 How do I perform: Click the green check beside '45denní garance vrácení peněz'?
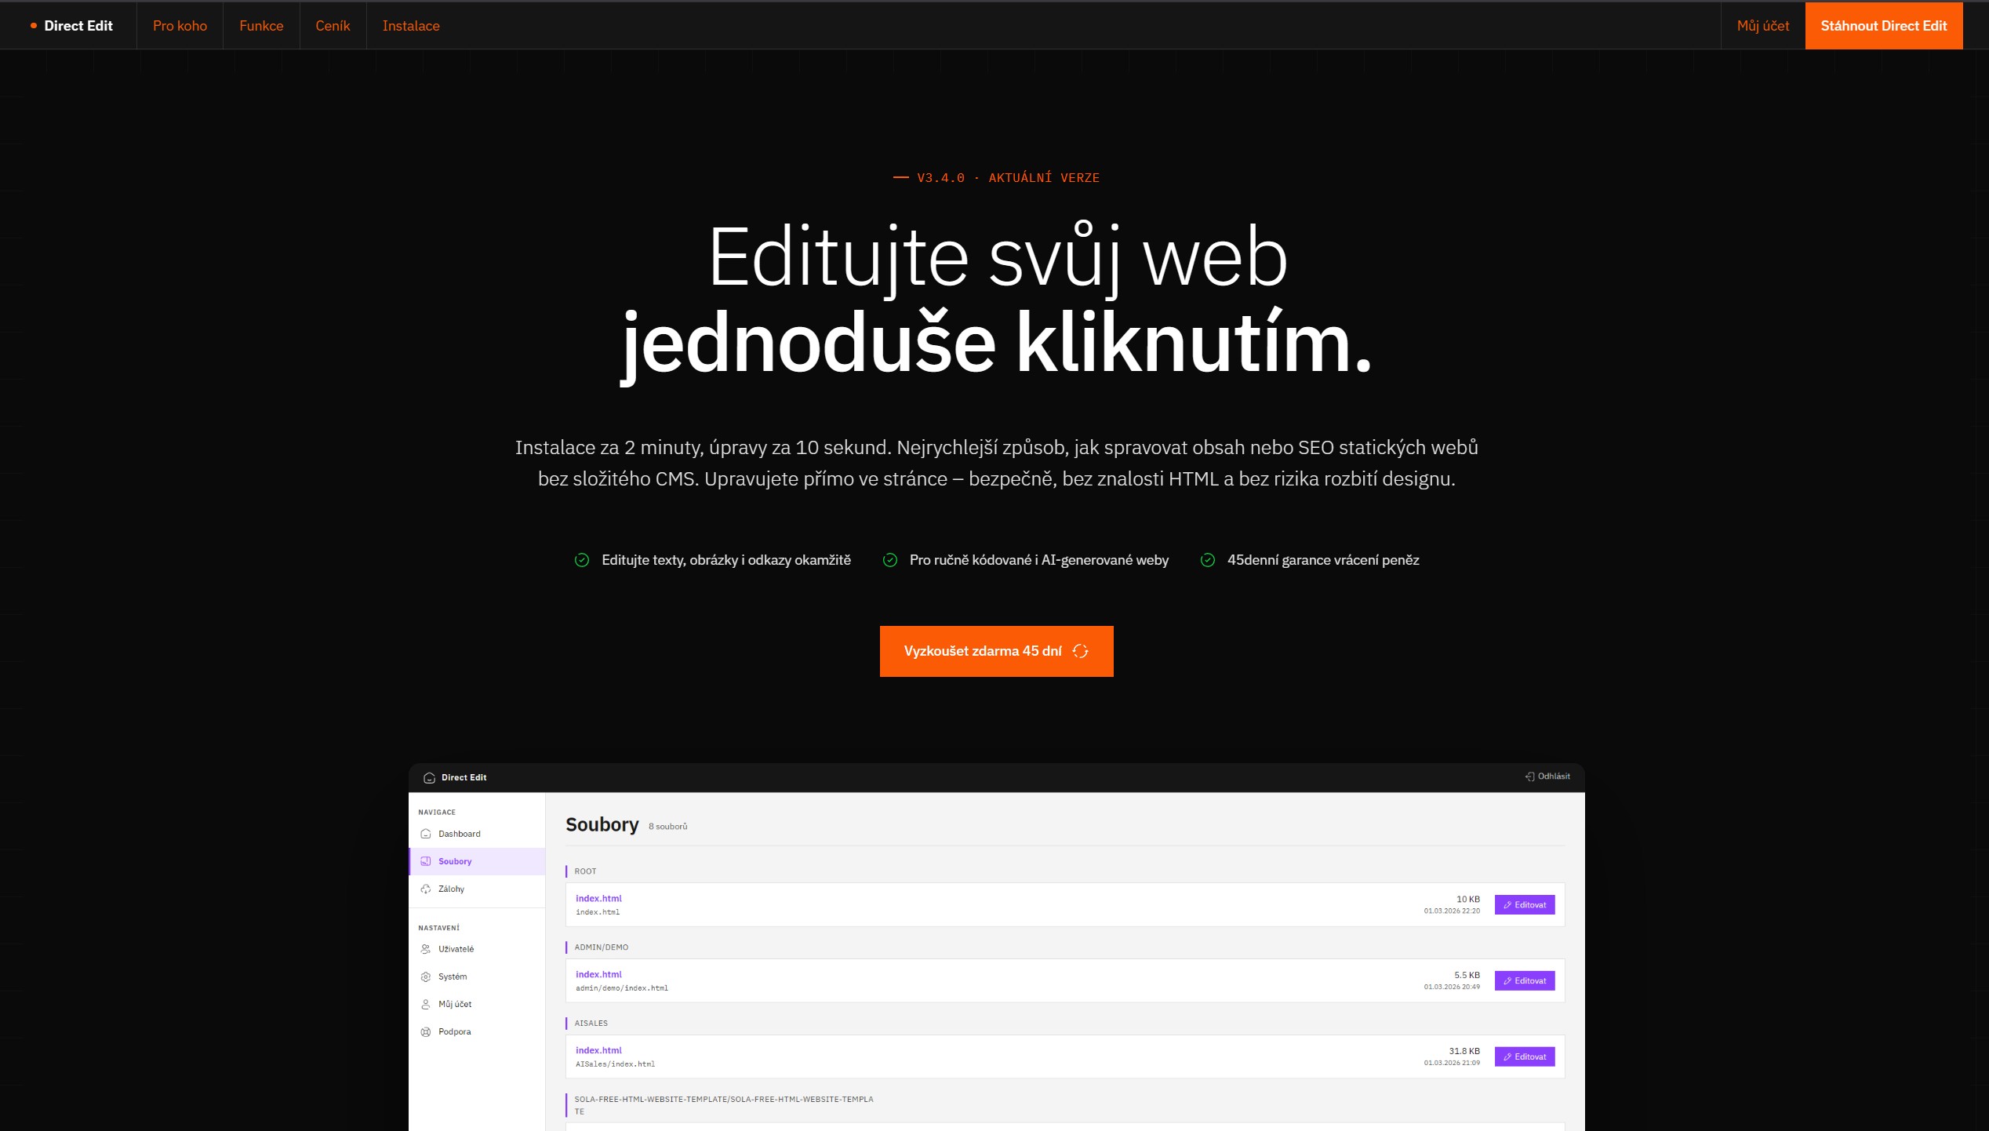point(1206,560)
